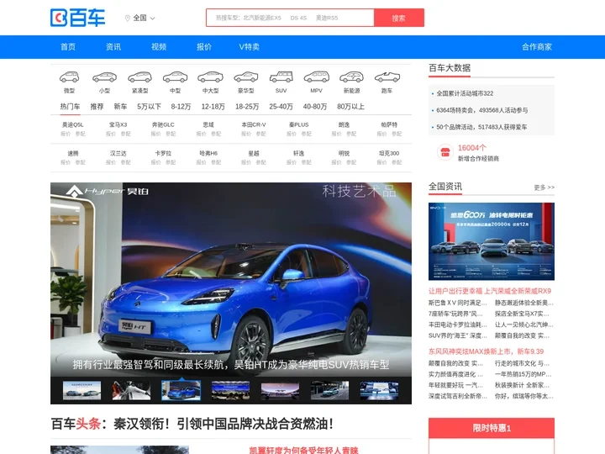Viewport: 605px width, 454px height.
Task: Open the 本田CR-V car link
Action: [254, 124]
